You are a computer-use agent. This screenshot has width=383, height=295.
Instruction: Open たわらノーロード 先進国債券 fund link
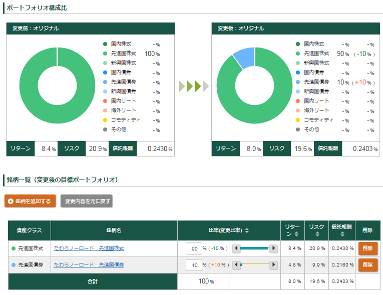click(89, 264)
